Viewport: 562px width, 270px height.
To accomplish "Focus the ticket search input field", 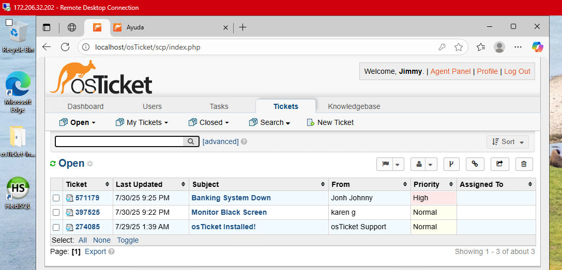I will [x=119, y=141].
